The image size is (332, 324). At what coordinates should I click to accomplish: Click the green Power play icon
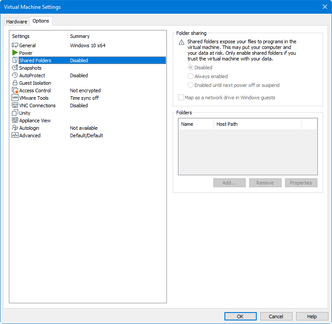coord(15,53)
